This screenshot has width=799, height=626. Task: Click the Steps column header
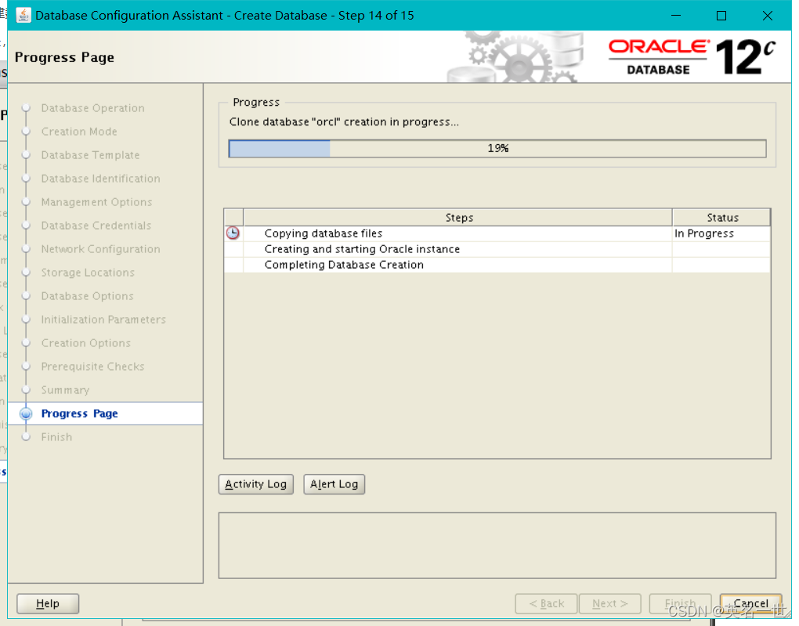coord(458,218)
